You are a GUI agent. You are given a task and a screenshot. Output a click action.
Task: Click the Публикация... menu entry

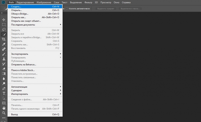(35, 61)
